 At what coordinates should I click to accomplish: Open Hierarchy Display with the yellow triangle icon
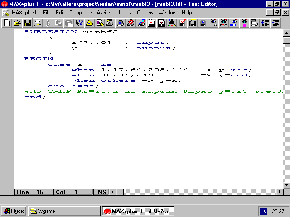point(90,23)
